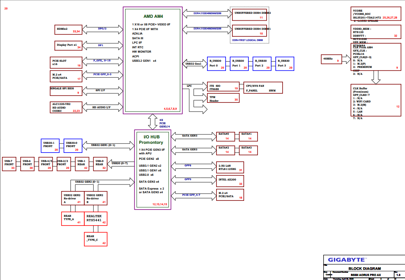Click the USB30-0 FRONT block
Screen dimensions: 405x280
73,146
